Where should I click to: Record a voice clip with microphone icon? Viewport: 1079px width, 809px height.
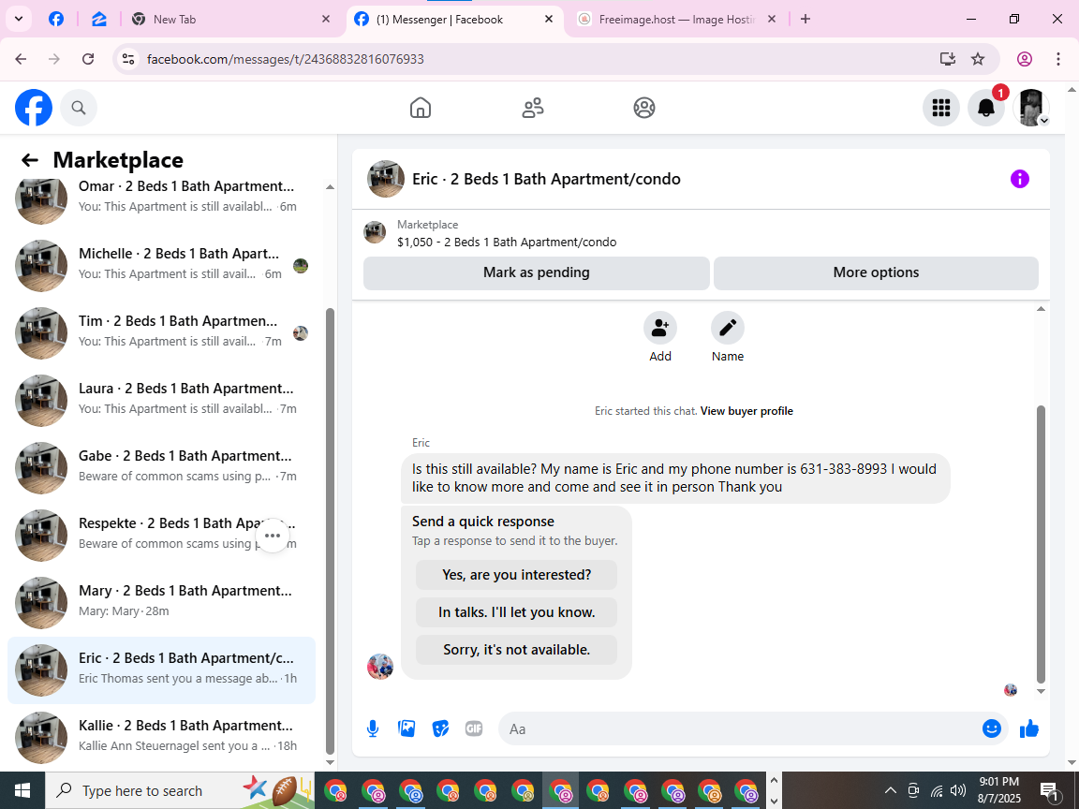(x=373, y=728)
